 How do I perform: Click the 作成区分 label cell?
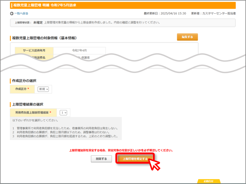point(22,89)
